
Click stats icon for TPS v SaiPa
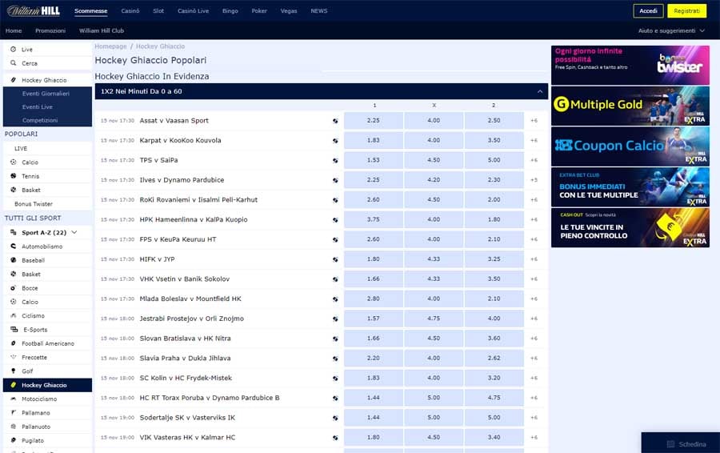[x=335, y=160]
